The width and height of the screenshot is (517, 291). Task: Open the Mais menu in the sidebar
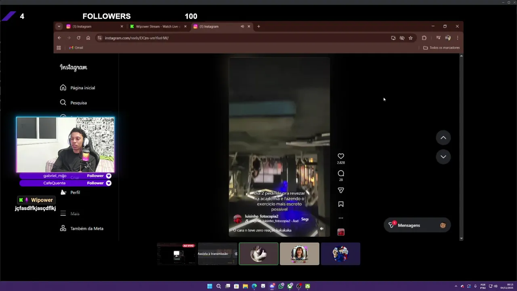pyautogui.click(x=69, y=213)
